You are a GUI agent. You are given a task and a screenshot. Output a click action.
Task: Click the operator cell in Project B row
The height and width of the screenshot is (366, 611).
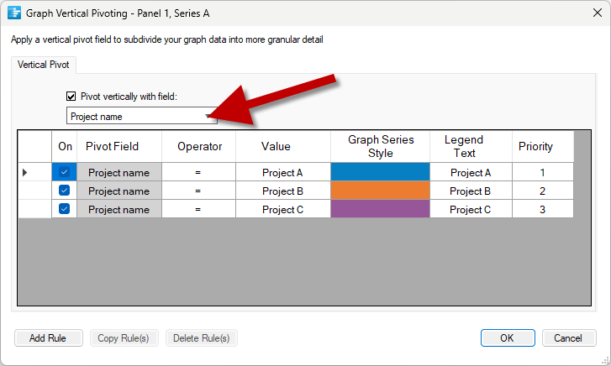pyautogui.click(x=198, y=191)
